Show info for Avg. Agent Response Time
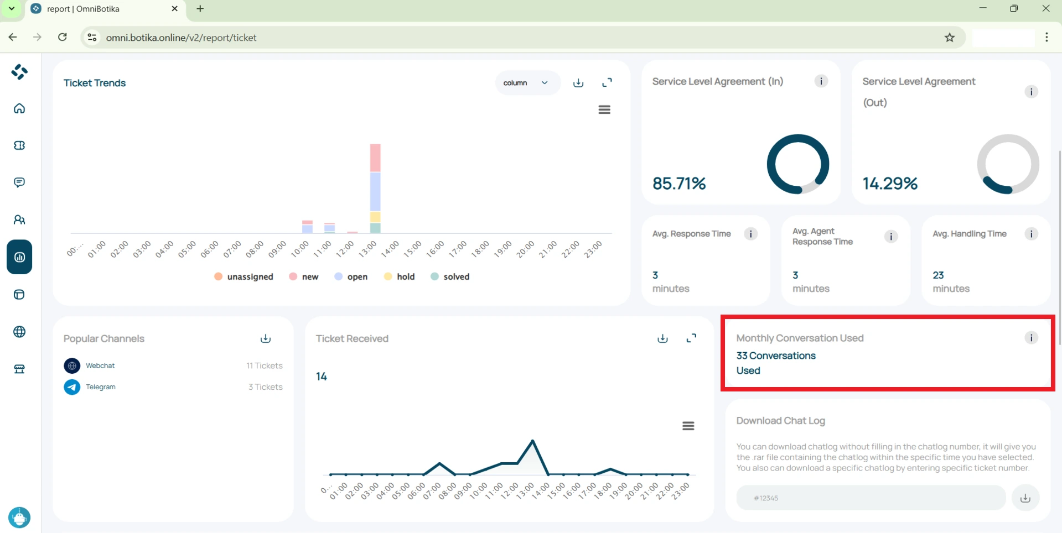This screenshot has width=1062, height=533. 891,237
